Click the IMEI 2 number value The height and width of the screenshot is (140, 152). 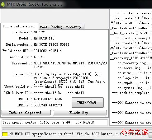(48, 105)
